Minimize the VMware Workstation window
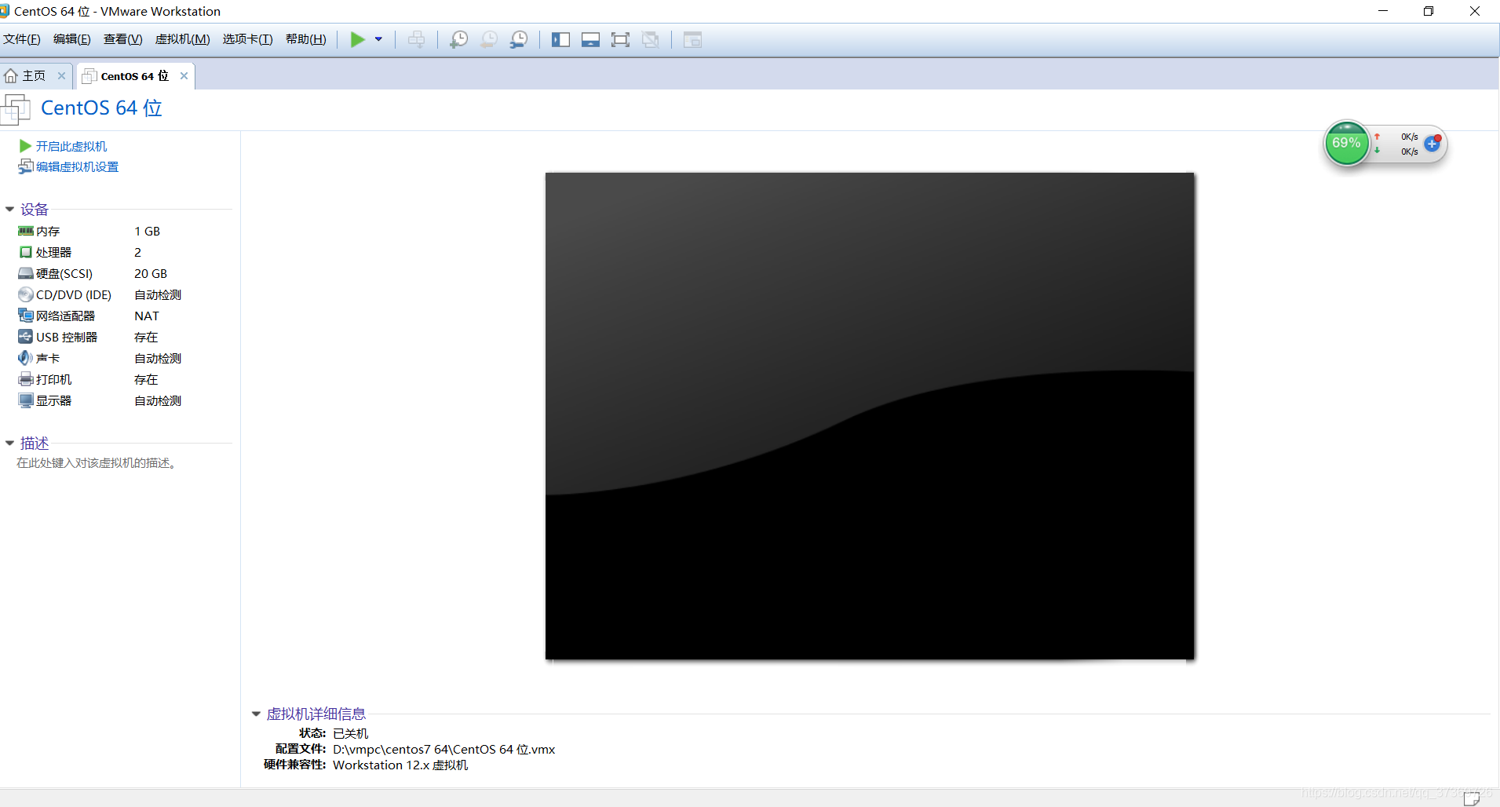 click(1383, 11)
